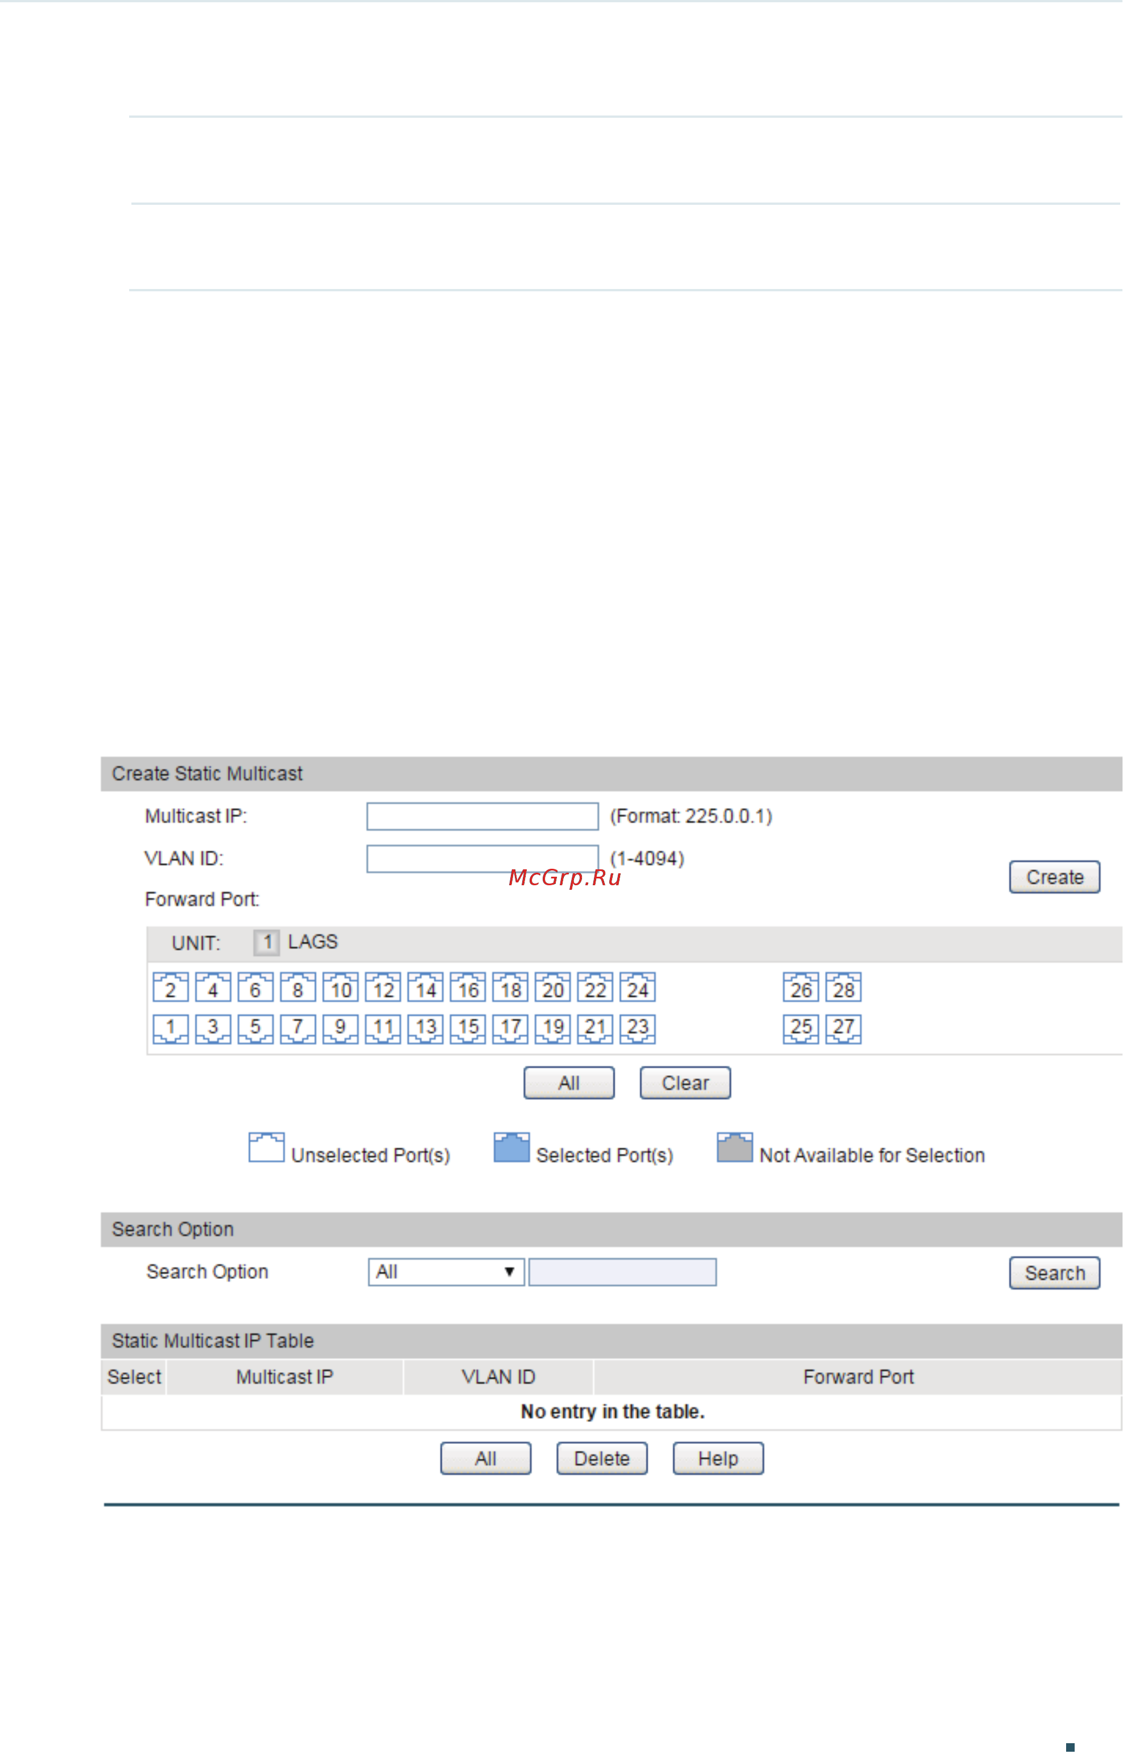The image size is (1123, 1754).
Task: Clear the forward port selection
Action: coord(685,1083)
